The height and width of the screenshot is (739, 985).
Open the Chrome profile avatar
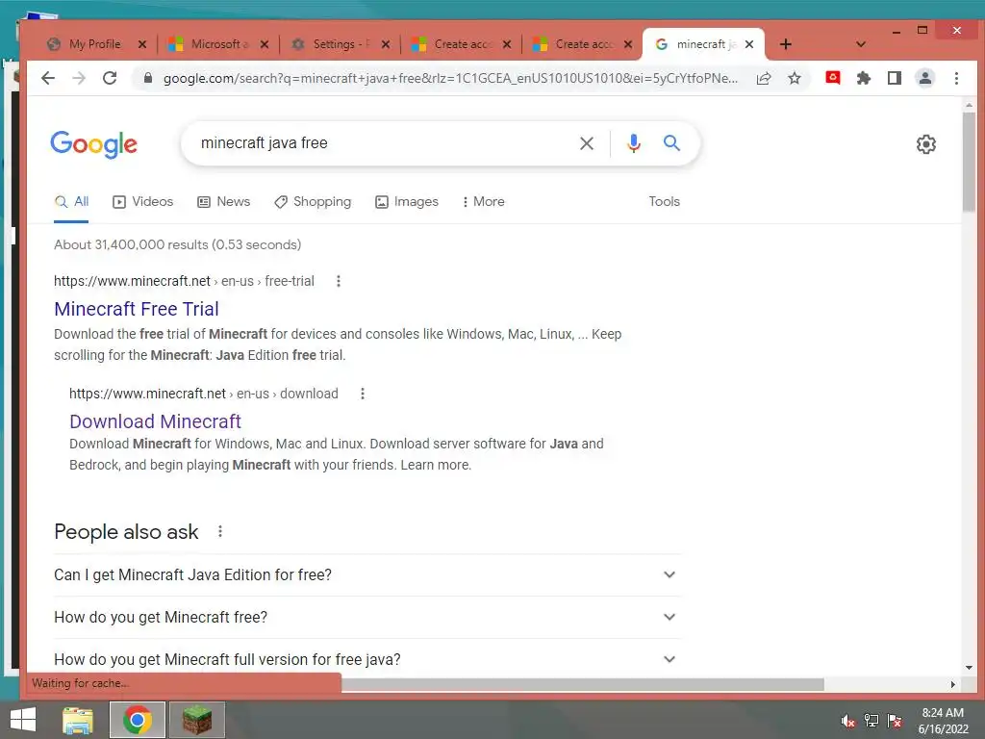tap(925, 78)
